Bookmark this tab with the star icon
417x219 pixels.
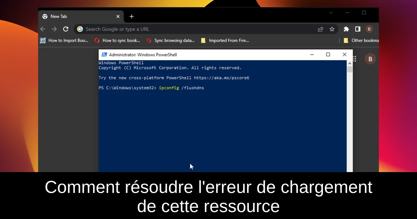point(332,29)
